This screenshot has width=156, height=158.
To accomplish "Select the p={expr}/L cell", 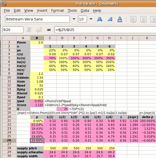I will [x=147, y=113].
